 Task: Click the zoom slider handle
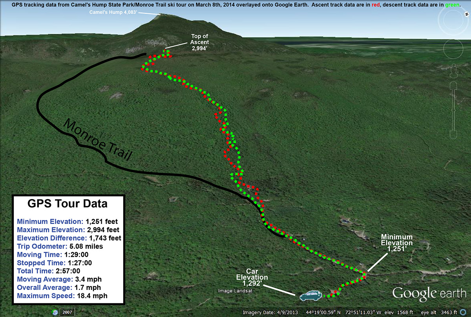[x=453, y=110]
